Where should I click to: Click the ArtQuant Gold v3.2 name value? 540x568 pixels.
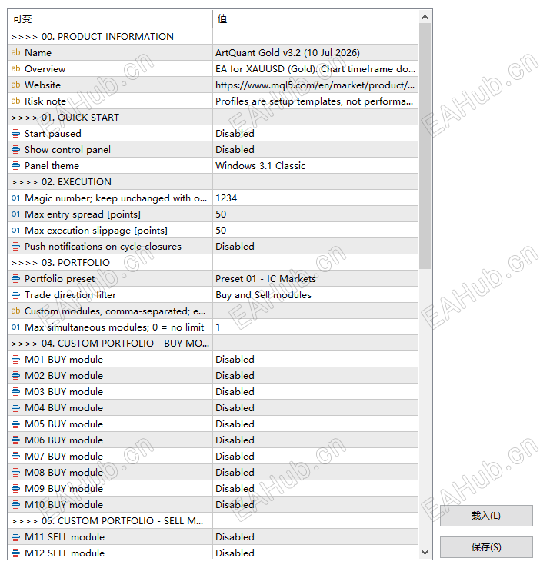tap(315, 52)
